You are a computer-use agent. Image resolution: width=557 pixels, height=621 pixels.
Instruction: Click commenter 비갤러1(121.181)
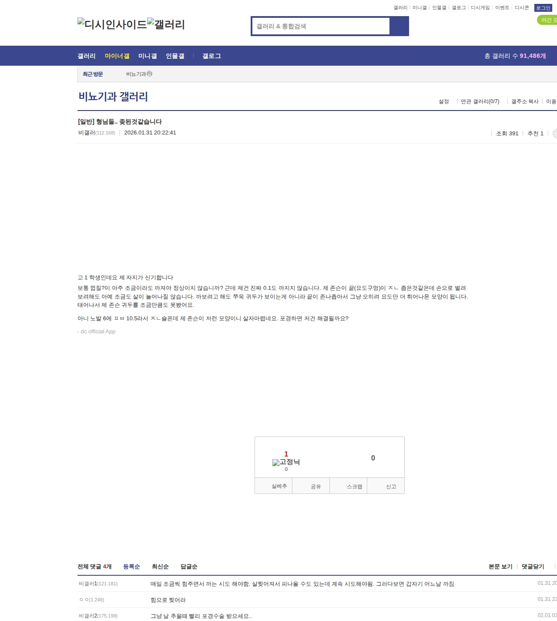(x=98, y=584)
